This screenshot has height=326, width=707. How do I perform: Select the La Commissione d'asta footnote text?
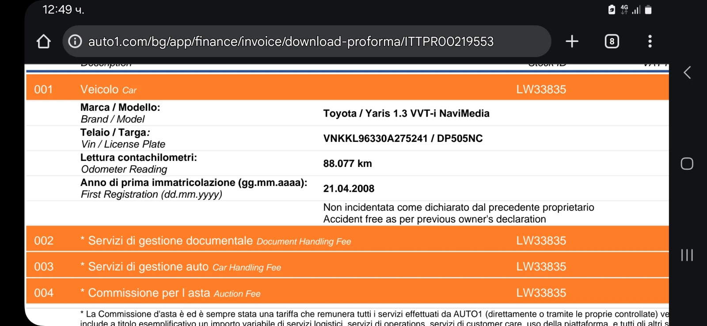tap(374, 318)
